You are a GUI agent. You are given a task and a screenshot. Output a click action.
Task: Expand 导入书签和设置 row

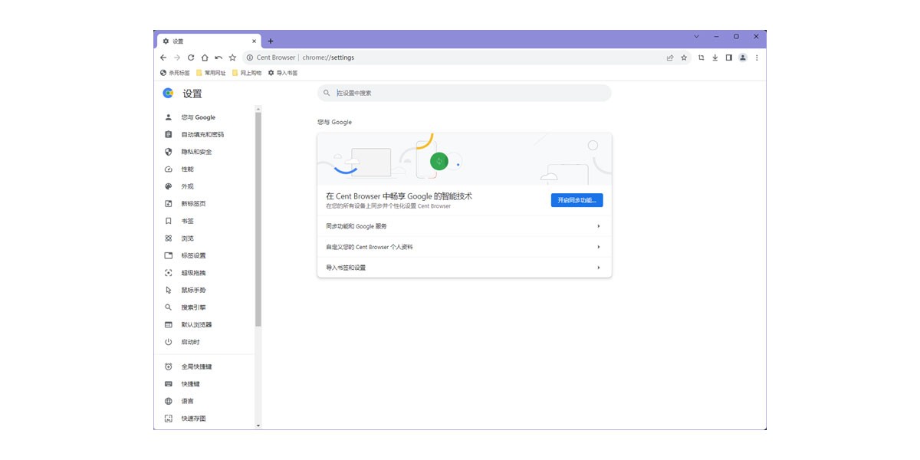point(465,268)
